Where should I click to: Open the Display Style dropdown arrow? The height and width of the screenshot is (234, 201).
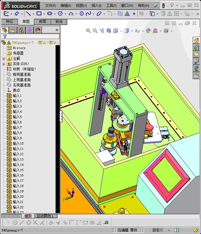[132, 31]
